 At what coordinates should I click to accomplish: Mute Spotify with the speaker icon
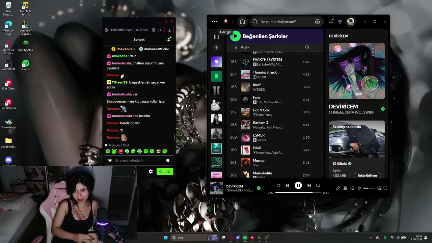pos(359,188)
